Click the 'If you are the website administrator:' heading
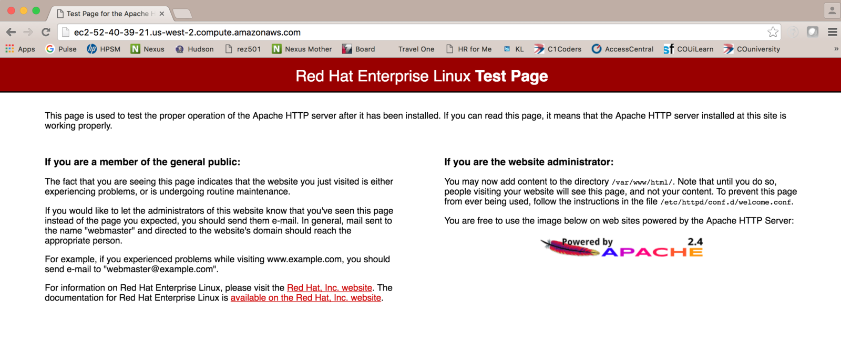Image resolution: width=841 pixels, height=343 pixels. pos(529,162)
